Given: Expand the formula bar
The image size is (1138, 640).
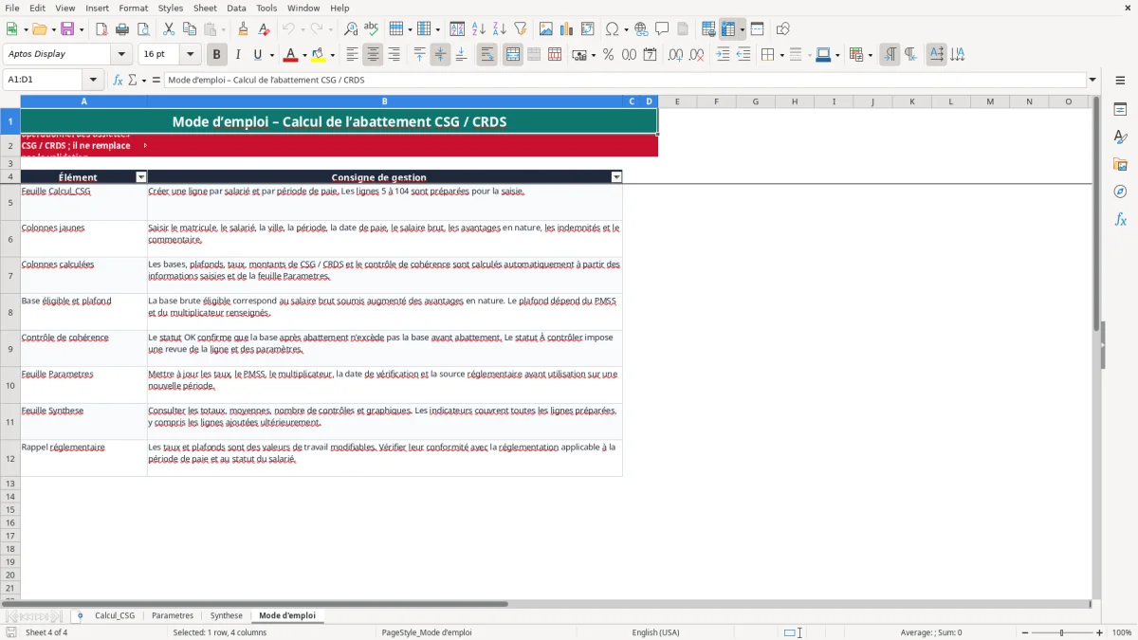Looking at the screenshot, I should point(1092,80).
